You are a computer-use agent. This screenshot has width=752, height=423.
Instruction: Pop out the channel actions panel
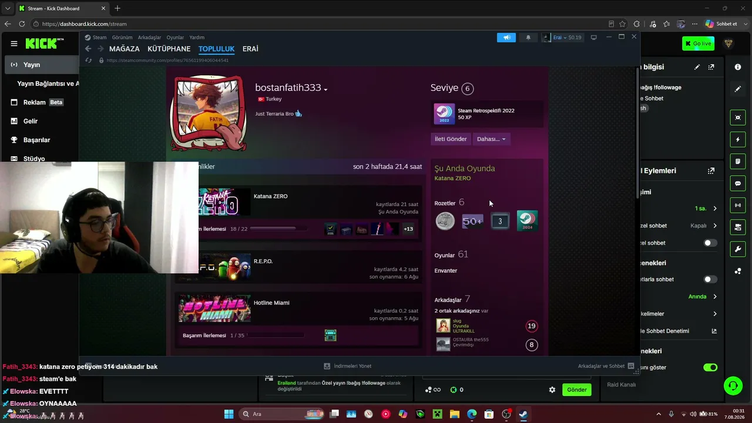point(711,170)
